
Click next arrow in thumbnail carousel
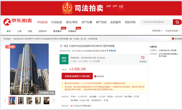(x=53, y=101)
